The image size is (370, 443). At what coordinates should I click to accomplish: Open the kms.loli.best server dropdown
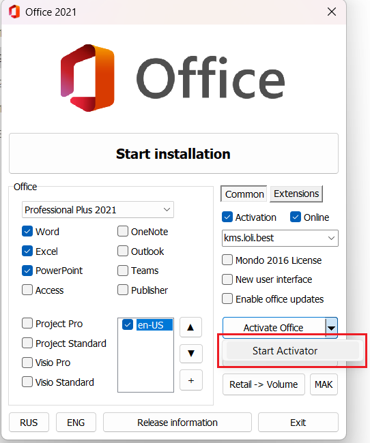[280, 238]
